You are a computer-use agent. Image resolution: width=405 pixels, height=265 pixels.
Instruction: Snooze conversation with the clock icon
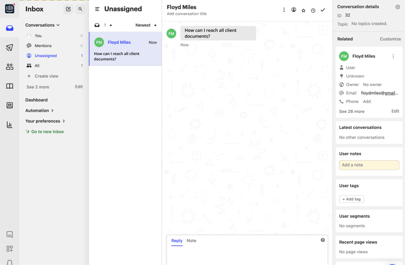pyautogui.click(x=313, y=10)
